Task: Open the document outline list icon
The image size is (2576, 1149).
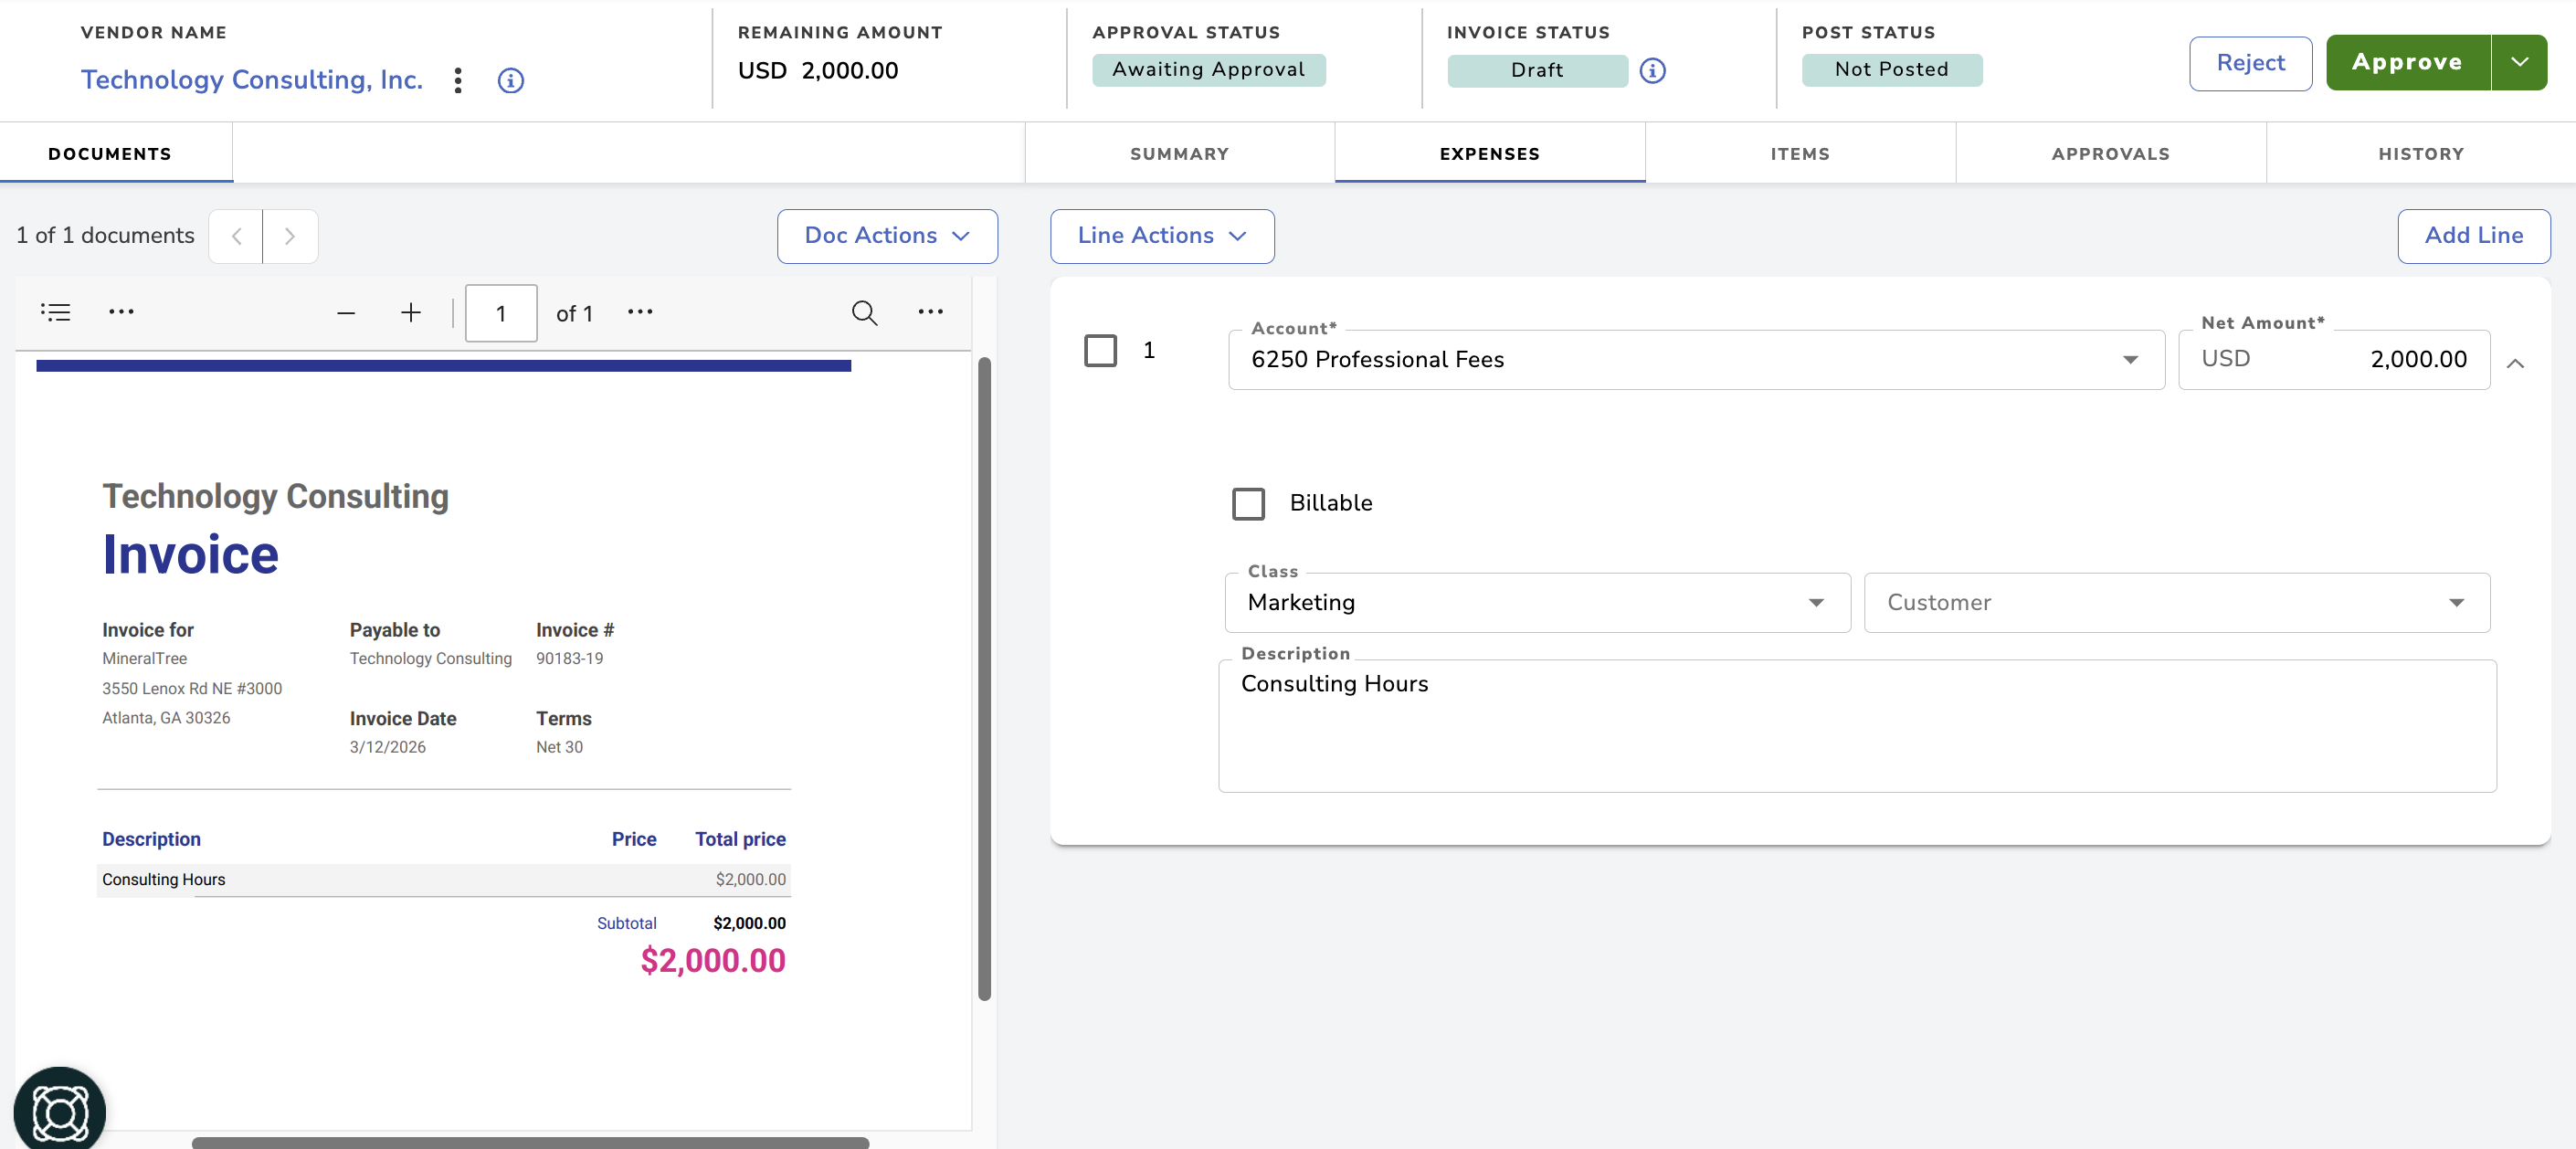Action: tap(56, 312)
